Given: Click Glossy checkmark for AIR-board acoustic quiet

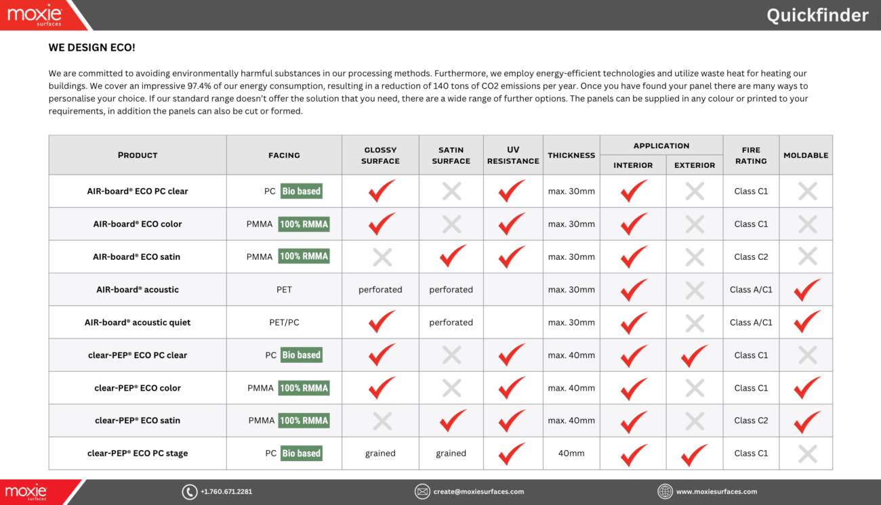Looking at the screenshot, I should [x=382, y=322].
